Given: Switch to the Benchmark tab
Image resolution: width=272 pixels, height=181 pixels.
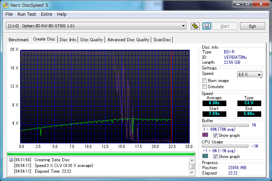Looking at the screenshot, I should (x=19, y=40).
